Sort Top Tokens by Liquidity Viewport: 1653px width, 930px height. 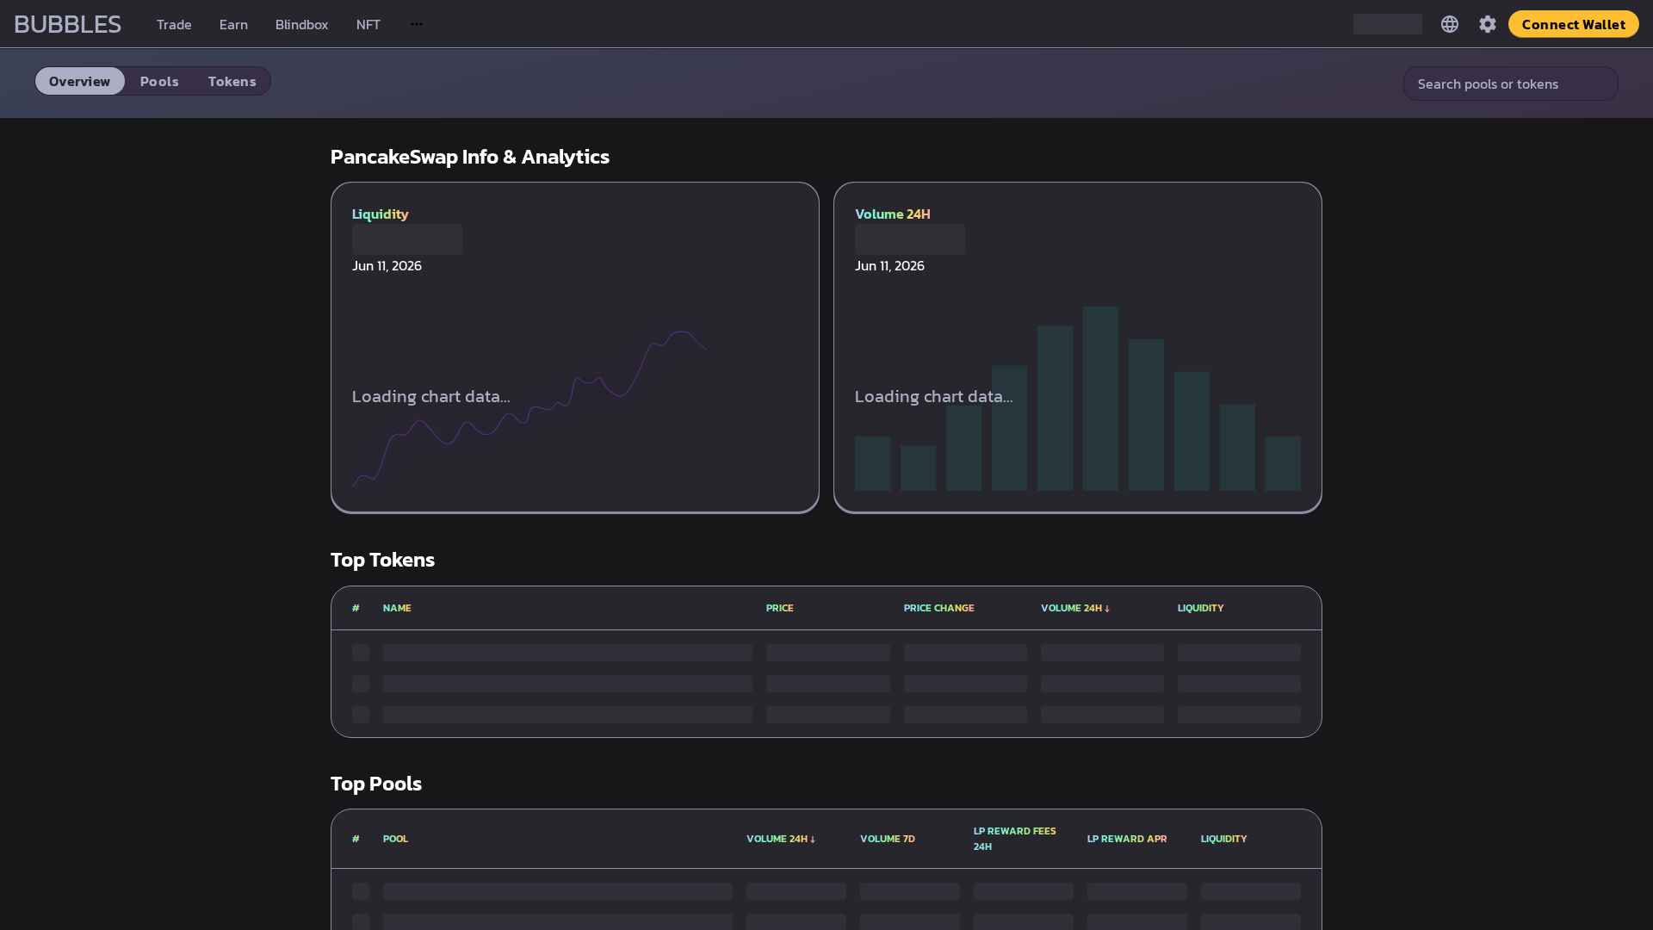tap(1200, 608)
